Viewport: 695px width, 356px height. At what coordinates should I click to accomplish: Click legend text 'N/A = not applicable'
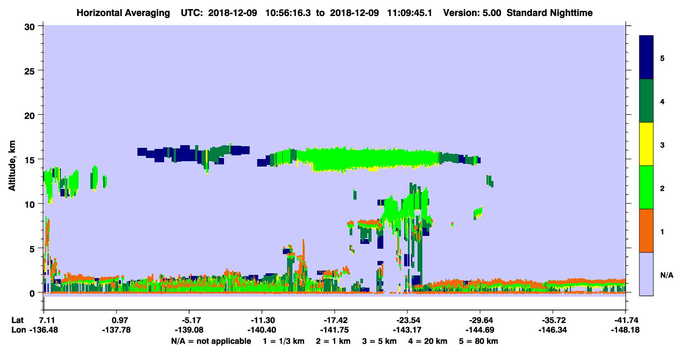[211, 341]
